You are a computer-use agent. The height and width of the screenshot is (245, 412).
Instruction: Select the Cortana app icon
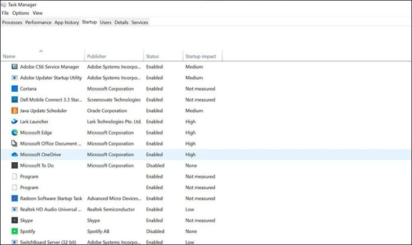tap(15, 89)
